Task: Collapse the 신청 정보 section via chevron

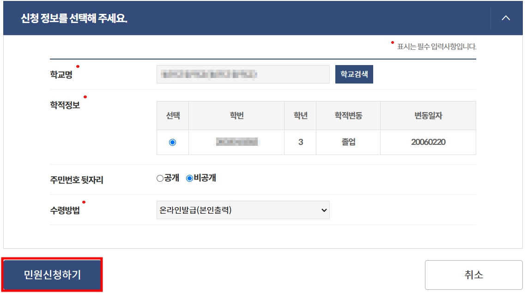Action: 505,18
